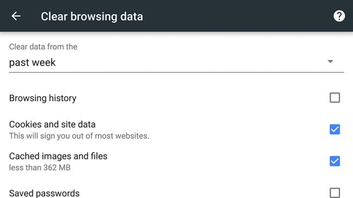This screenshot has height=198, width=353.
Task: Tap blank space in the Browsing history row
Action: (x=203, y=98)
